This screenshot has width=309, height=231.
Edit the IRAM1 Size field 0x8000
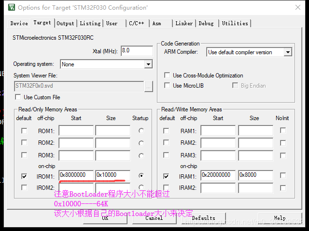(256, 175)
